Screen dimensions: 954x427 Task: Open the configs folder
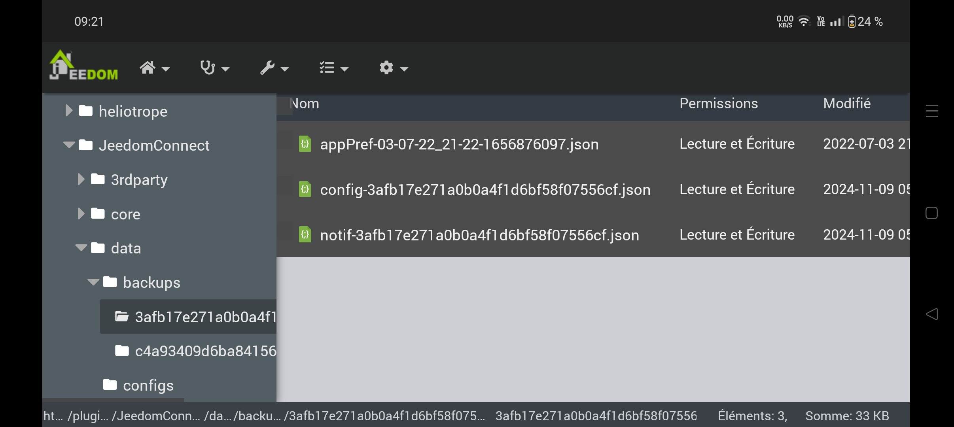148,385
